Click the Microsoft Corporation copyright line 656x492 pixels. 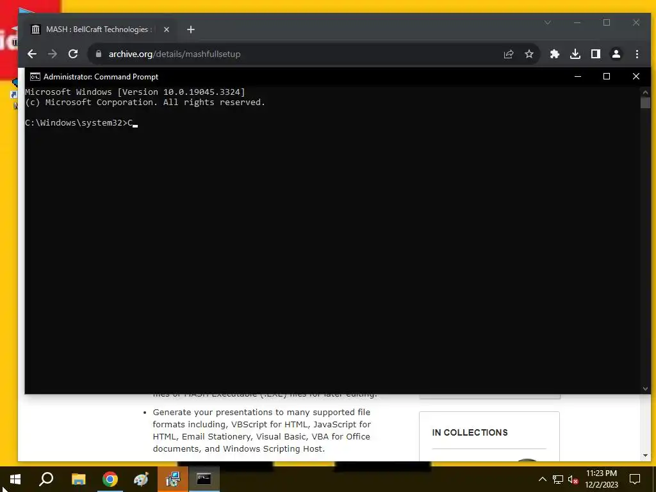(x=145, y=102)
